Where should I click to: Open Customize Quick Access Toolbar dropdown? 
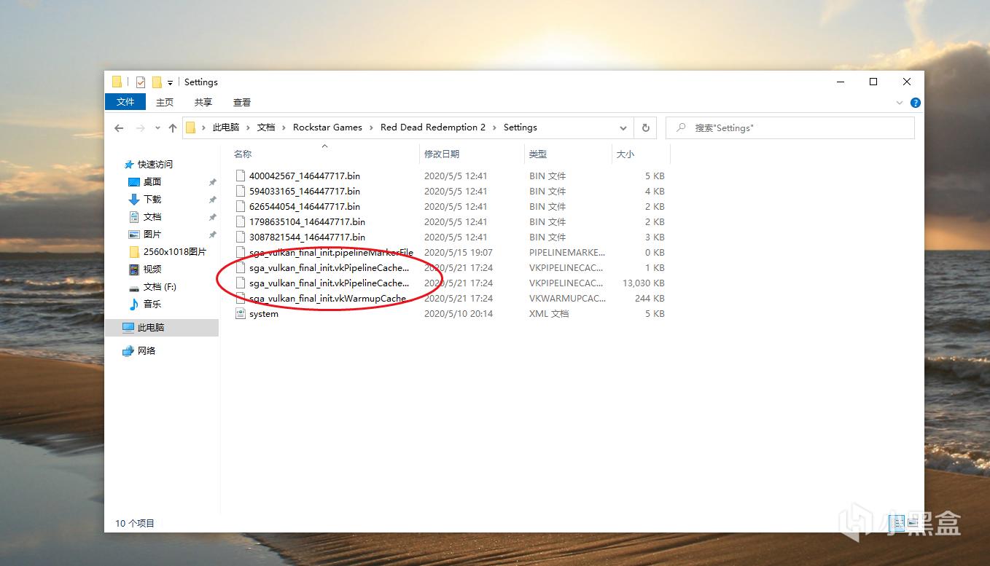tap(170, 83)
